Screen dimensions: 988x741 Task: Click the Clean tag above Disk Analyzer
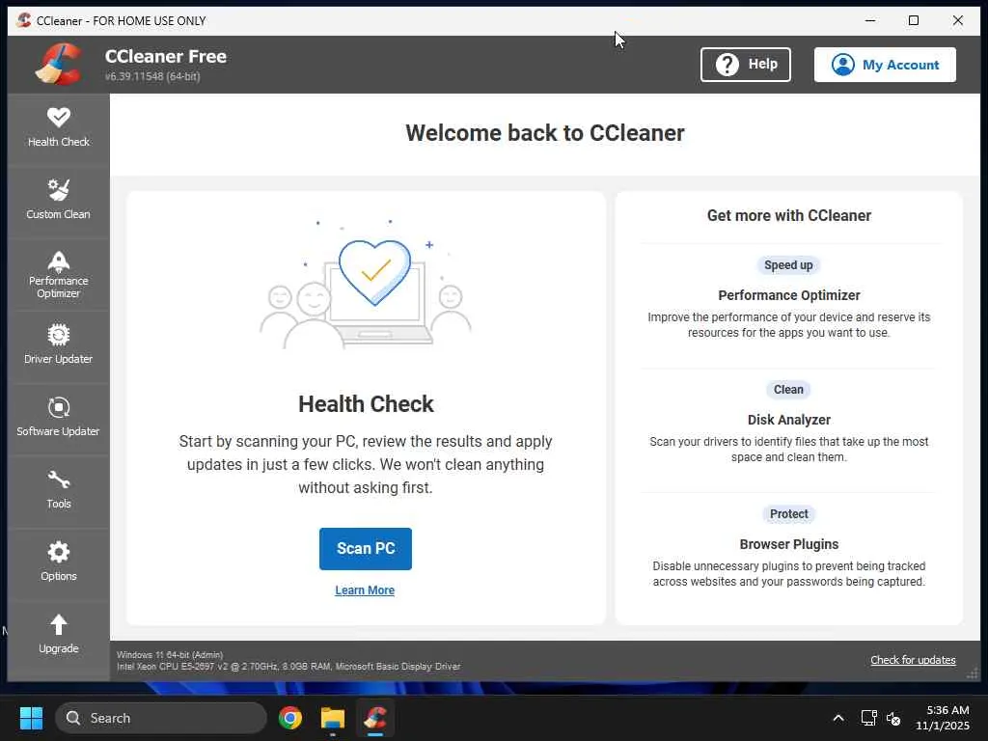tap(788, 390)
